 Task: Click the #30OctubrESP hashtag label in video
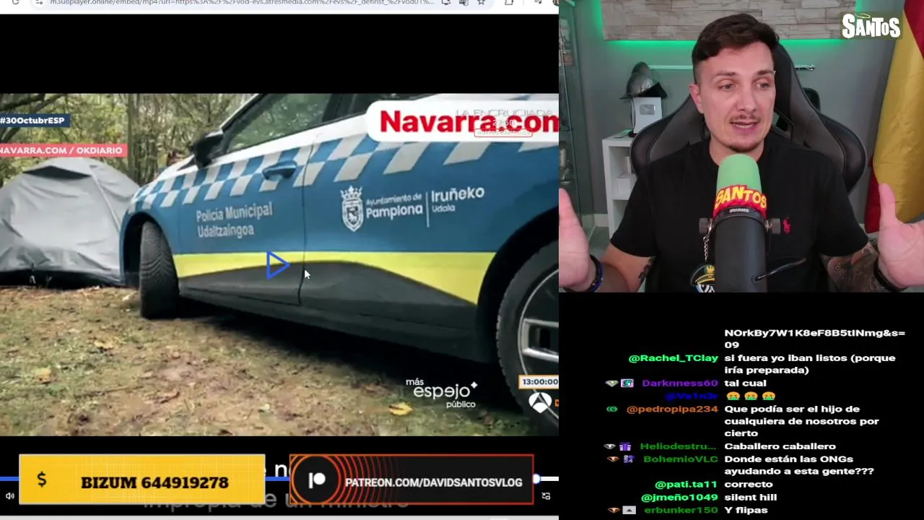34,121
